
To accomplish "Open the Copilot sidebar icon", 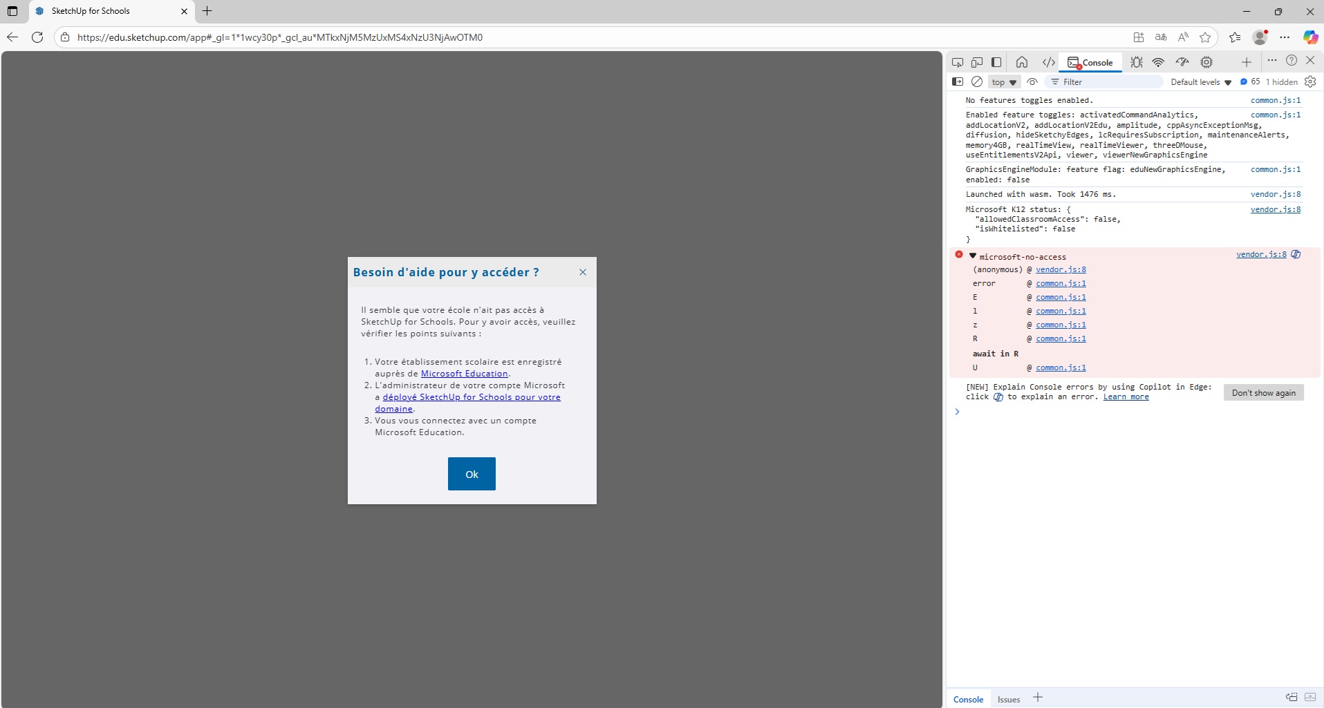I will [1310, 37].
